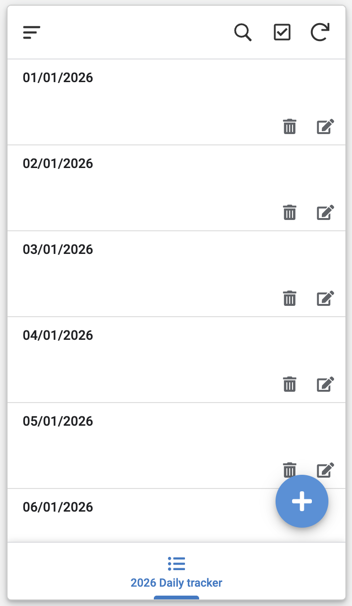Open the 04/01/2026 record
352x606 pixels.
point(58,335)
